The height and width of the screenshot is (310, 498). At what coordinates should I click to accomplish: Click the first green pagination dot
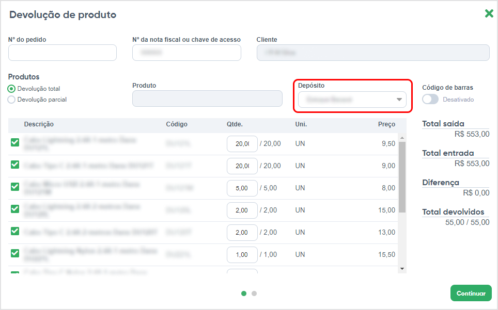coord(244,293)
